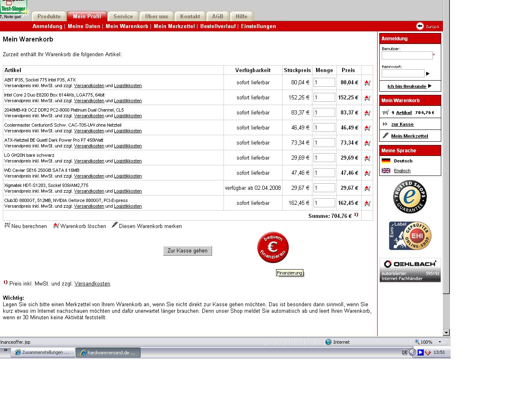
Task: Click the Neu berechnen recalculate icon
Action: 7,225
